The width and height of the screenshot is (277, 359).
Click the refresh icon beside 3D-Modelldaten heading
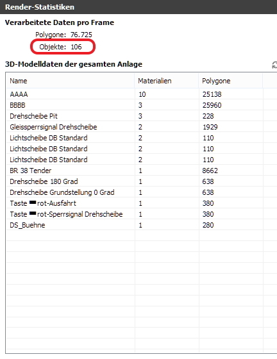tap(274, 65)
